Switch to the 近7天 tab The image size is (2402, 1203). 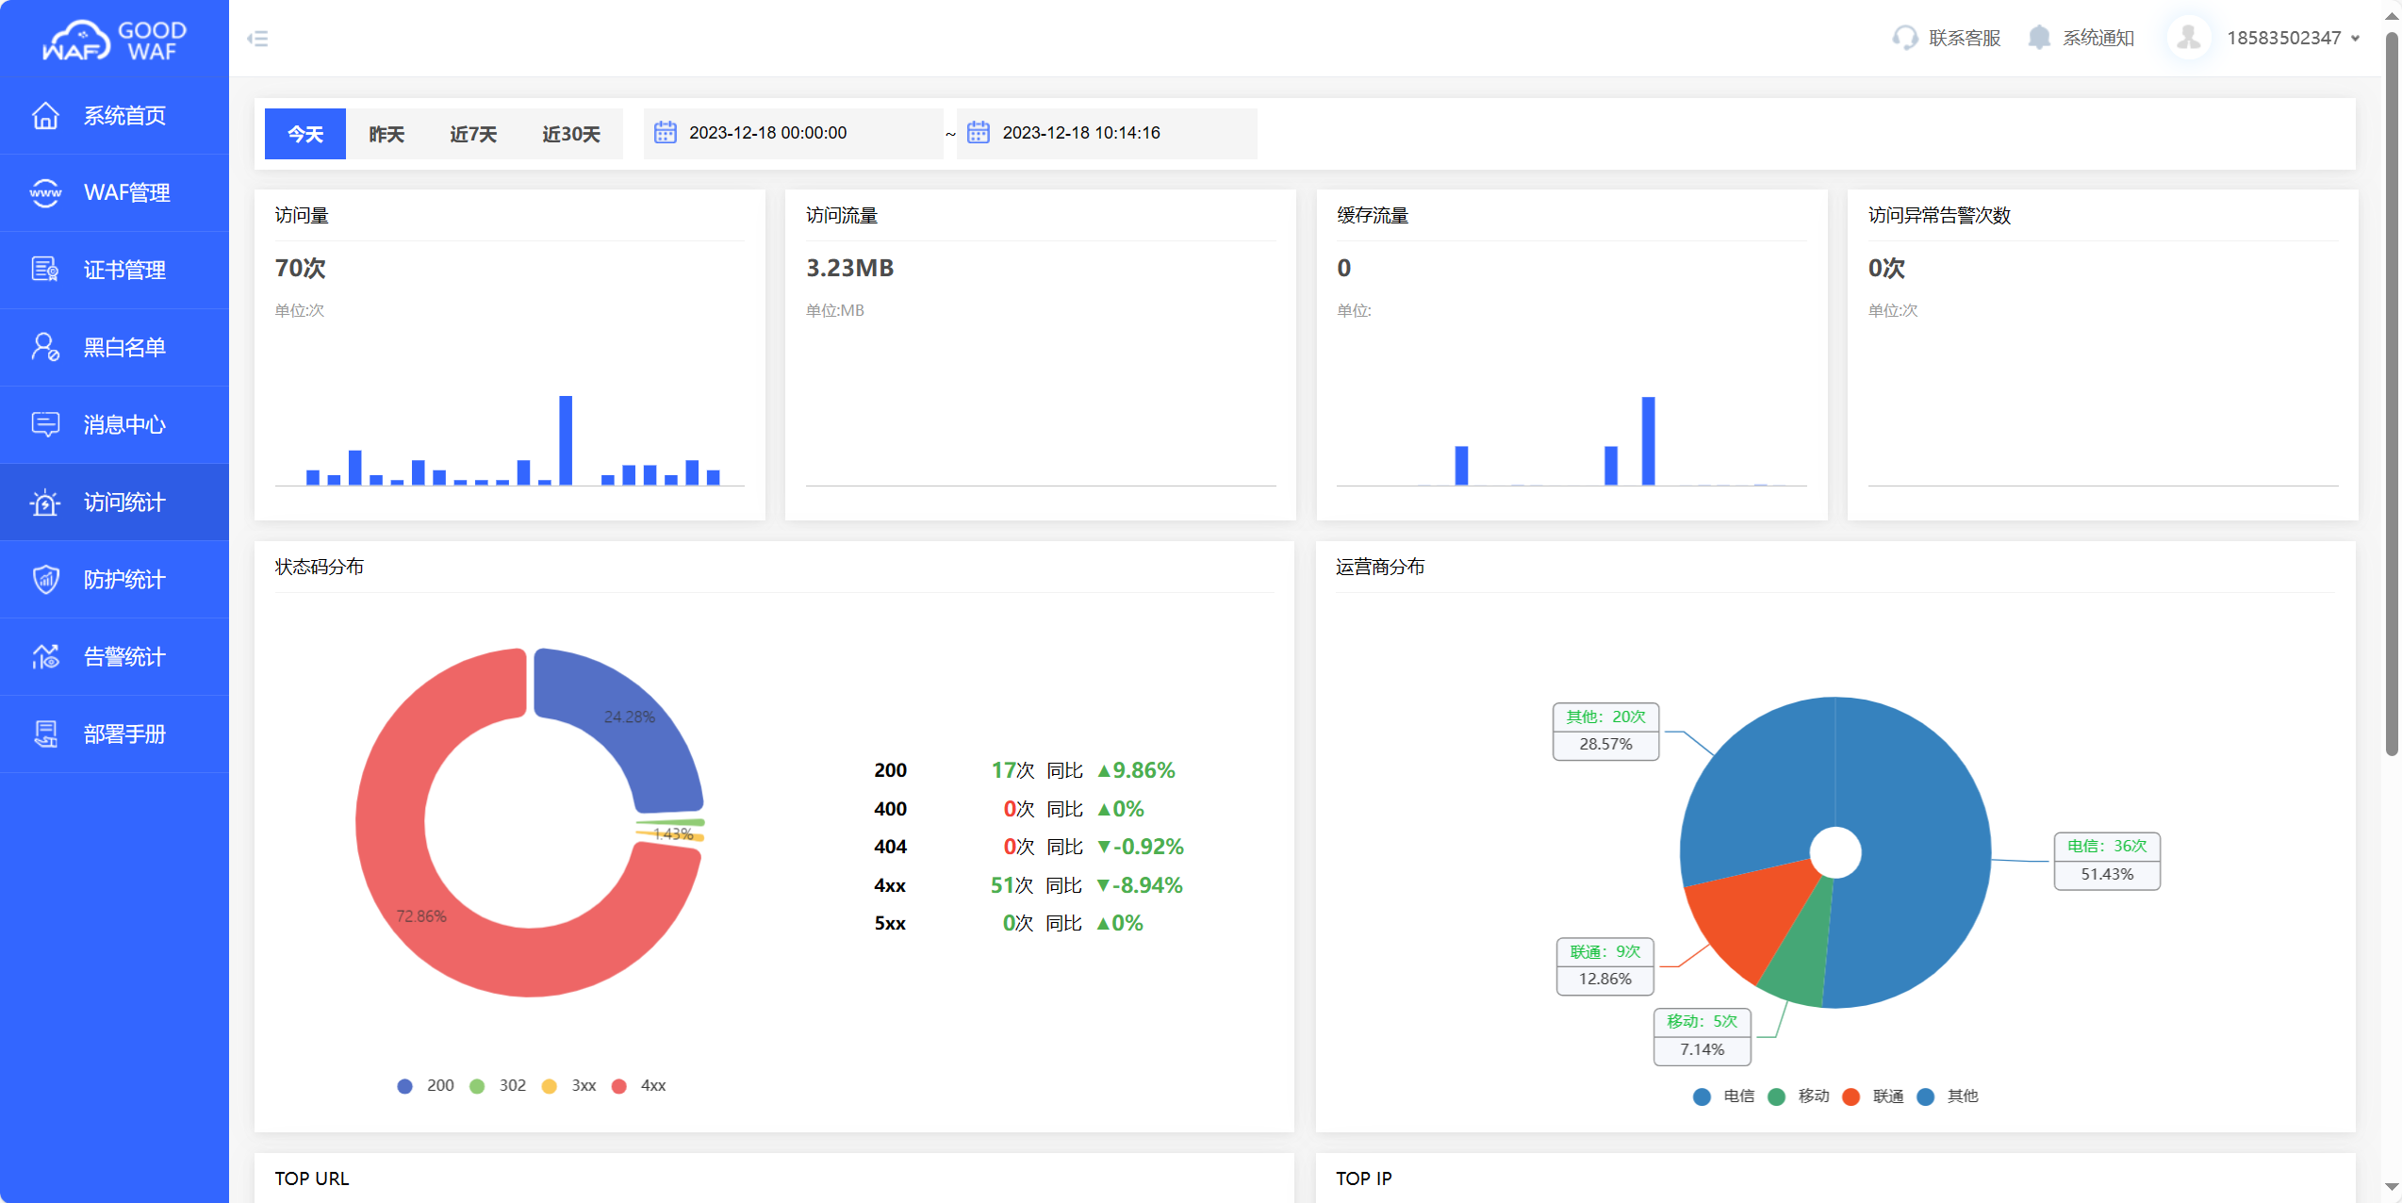pos(473,134)
